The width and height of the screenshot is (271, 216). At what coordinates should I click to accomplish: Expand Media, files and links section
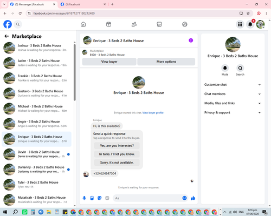pyautogui.click(x=233, y=103)
